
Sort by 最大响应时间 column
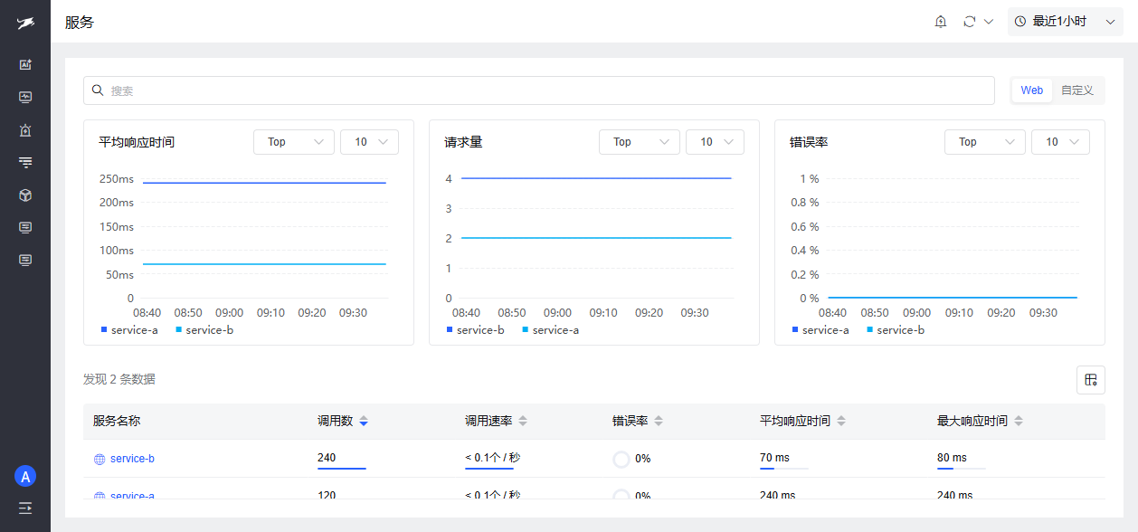(1019, 422)
